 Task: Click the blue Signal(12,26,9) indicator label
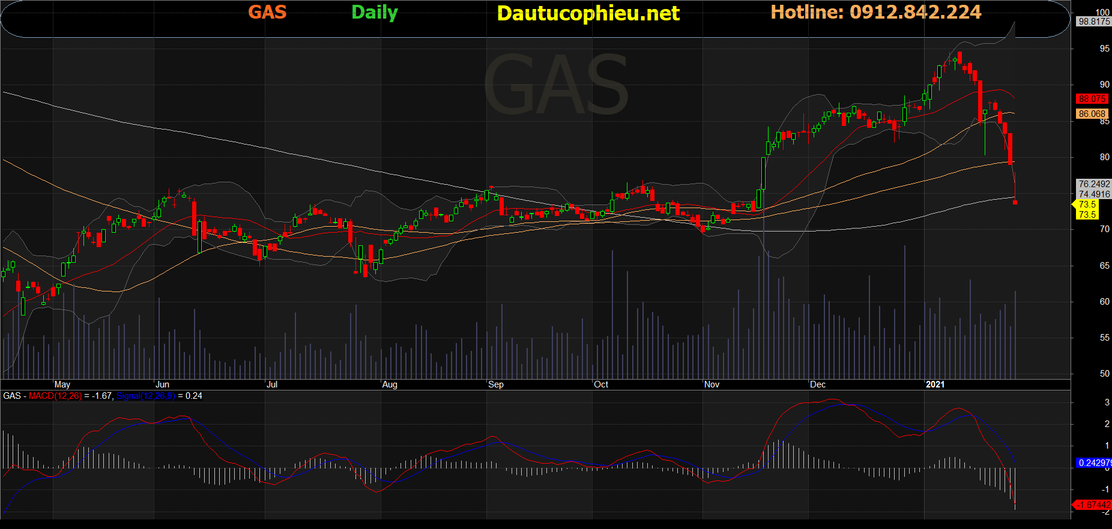point(146,396)
